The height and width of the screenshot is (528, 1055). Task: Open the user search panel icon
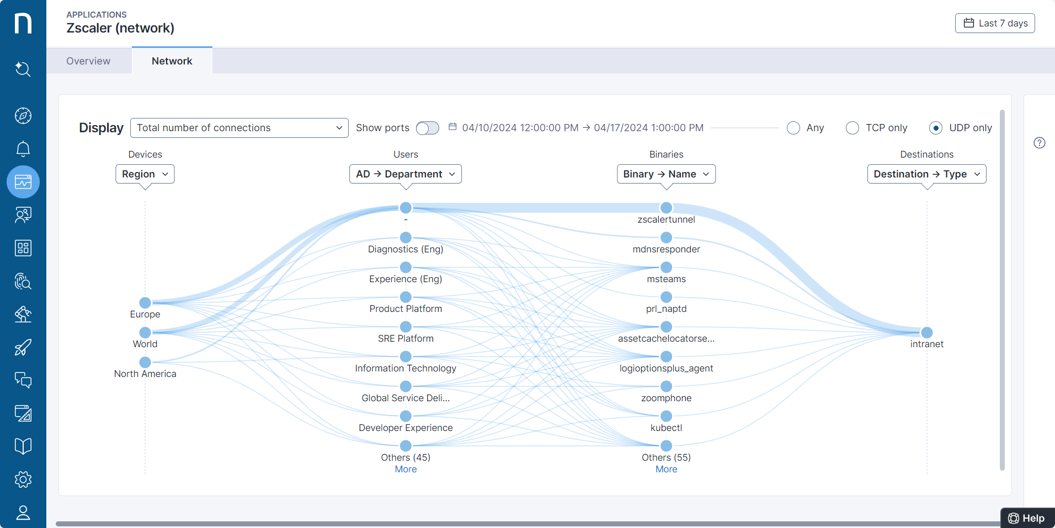tap(23, 215)
